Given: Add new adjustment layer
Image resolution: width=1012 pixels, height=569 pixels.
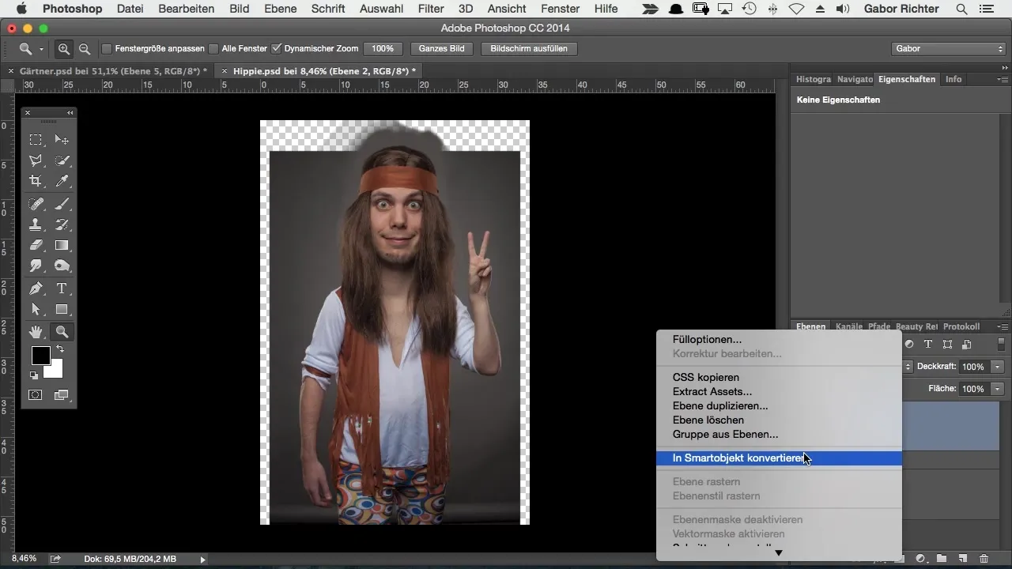Looking at the screenshot, I should [x=920, y=559].
